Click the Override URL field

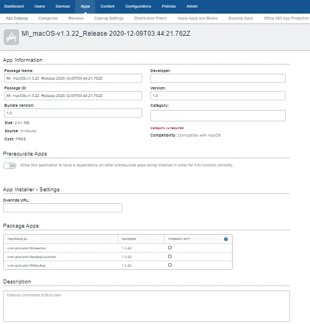click(63, 208)
